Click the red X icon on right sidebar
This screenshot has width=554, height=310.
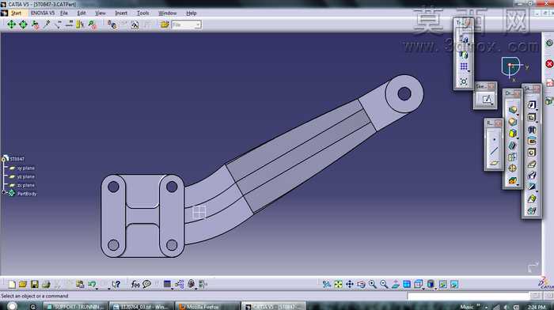pos(549,64)
